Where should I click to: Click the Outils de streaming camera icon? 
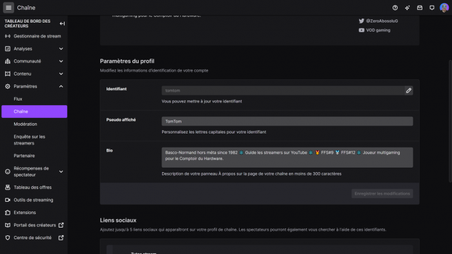pos(8,200)
